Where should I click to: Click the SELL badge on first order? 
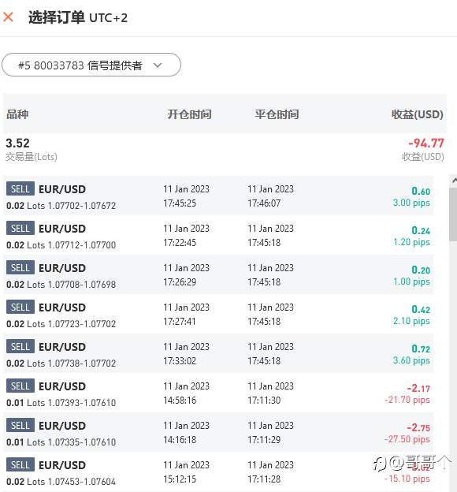coord(20,189)
